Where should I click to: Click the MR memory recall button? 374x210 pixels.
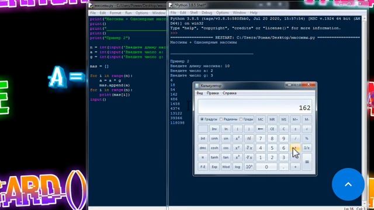point(272,119)
